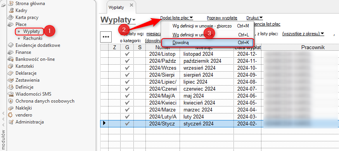Select cell czerwiec 2024

point(207,89)
